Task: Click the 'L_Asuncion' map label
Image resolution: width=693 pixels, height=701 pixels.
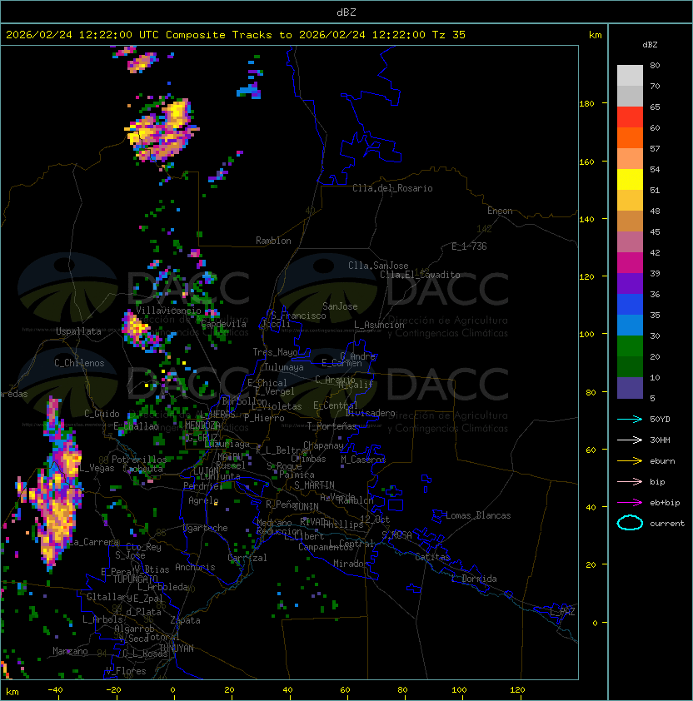Action: pyautogui.click(x=379, y=325)
